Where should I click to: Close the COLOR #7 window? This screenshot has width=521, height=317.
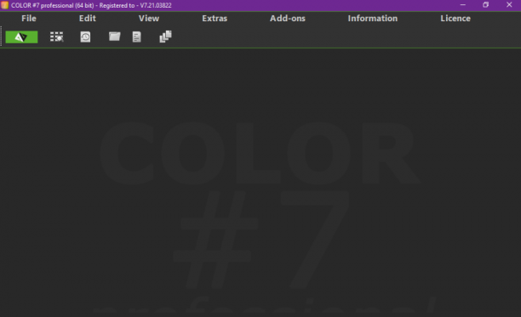[x=509, y=5]
